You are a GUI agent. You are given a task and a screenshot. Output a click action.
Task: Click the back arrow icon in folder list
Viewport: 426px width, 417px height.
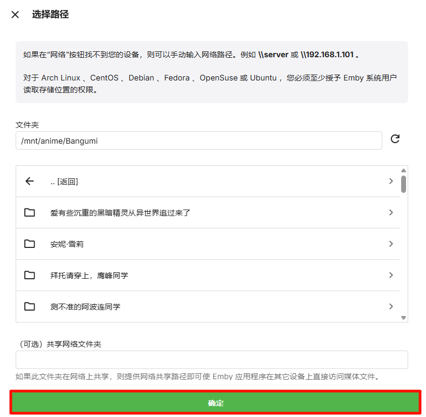click(30, 181)
